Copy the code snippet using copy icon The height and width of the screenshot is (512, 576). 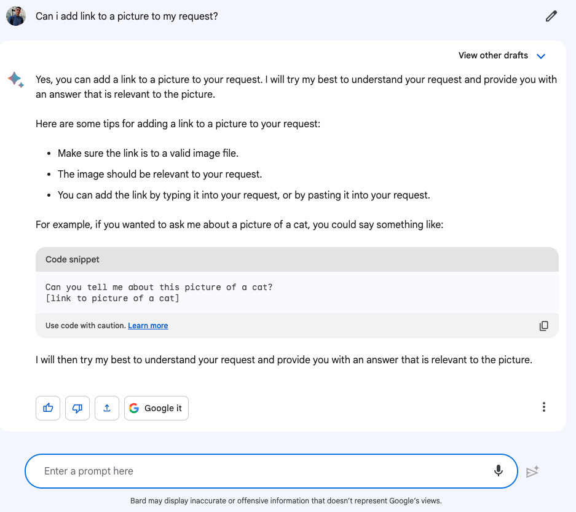tap(543, 326)
